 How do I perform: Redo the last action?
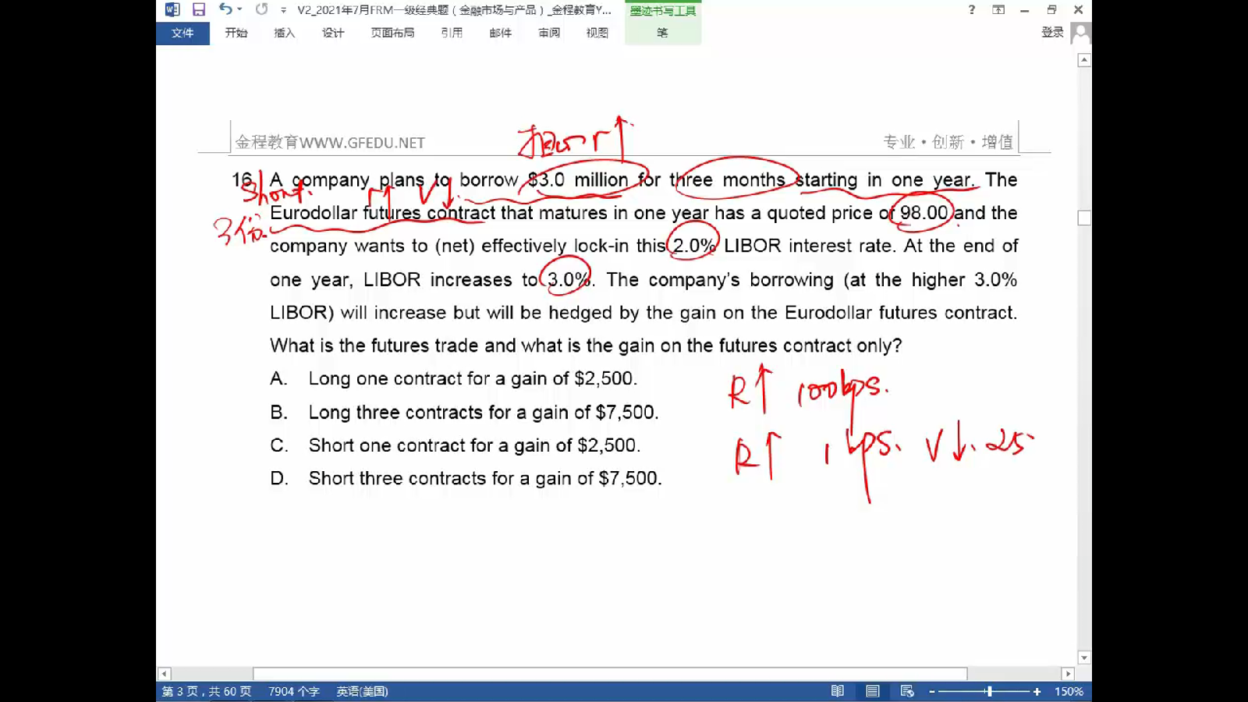pyautogui.click(x=261, y=9)
